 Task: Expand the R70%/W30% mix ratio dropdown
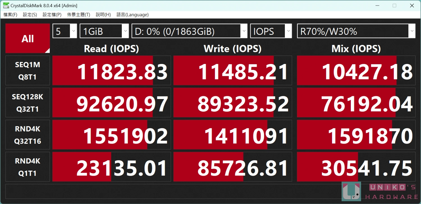click(x=356, y=31)
